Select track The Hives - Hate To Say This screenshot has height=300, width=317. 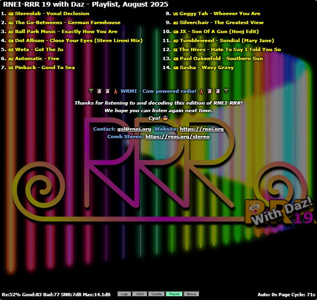(230, 49)
